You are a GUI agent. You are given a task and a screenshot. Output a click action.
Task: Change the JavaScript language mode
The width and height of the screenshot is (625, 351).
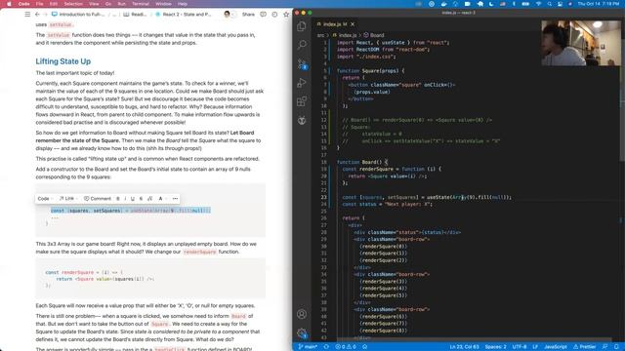[x=556, y=347]
